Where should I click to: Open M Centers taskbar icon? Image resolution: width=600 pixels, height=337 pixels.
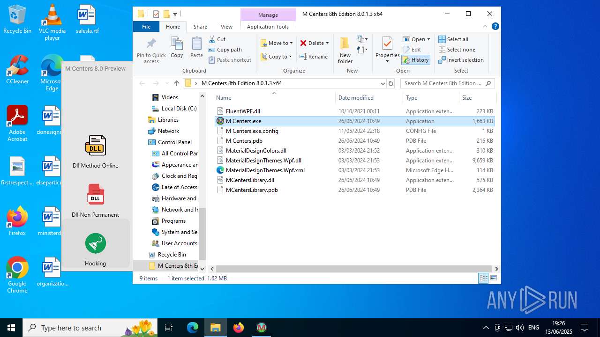[x=262, y=328]
